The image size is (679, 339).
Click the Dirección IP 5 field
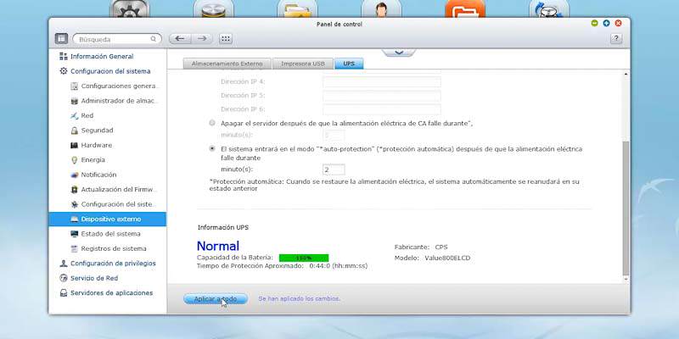point(381,96)
